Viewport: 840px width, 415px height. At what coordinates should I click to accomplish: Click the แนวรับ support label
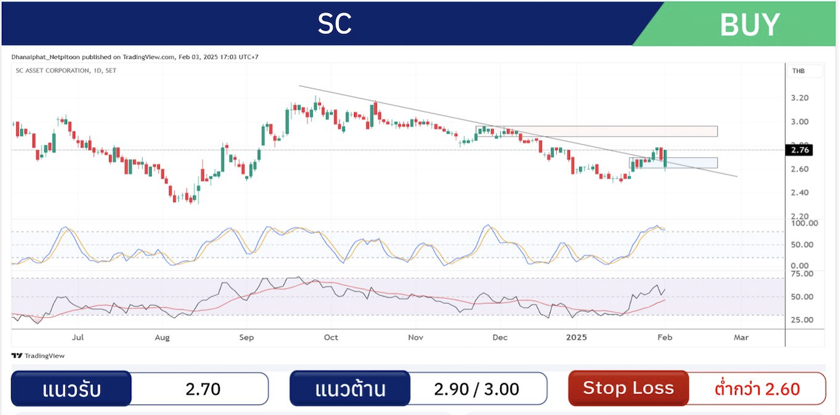pos(72,389)
